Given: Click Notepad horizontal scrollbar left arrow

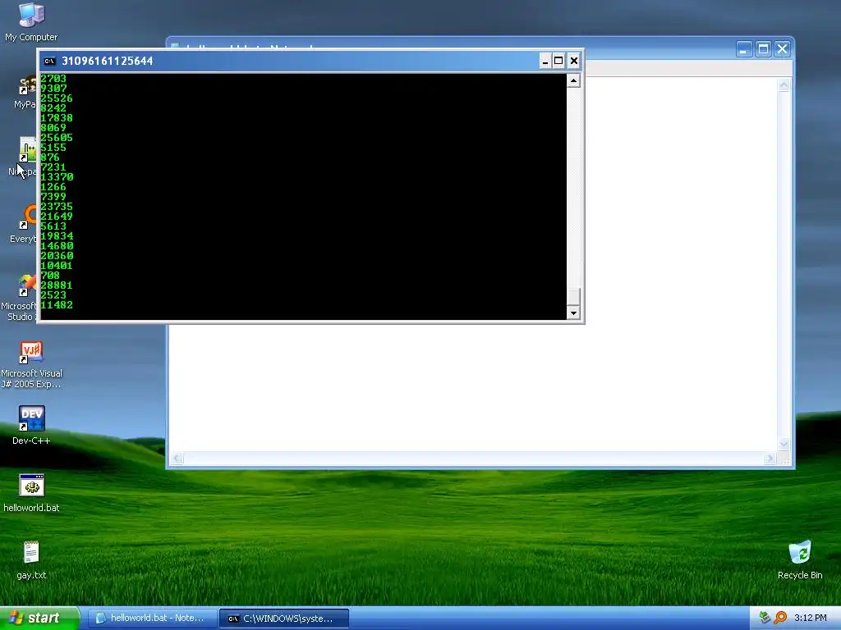Looking at the screenshot, I should pyautogui.click(x=177, y=459).
